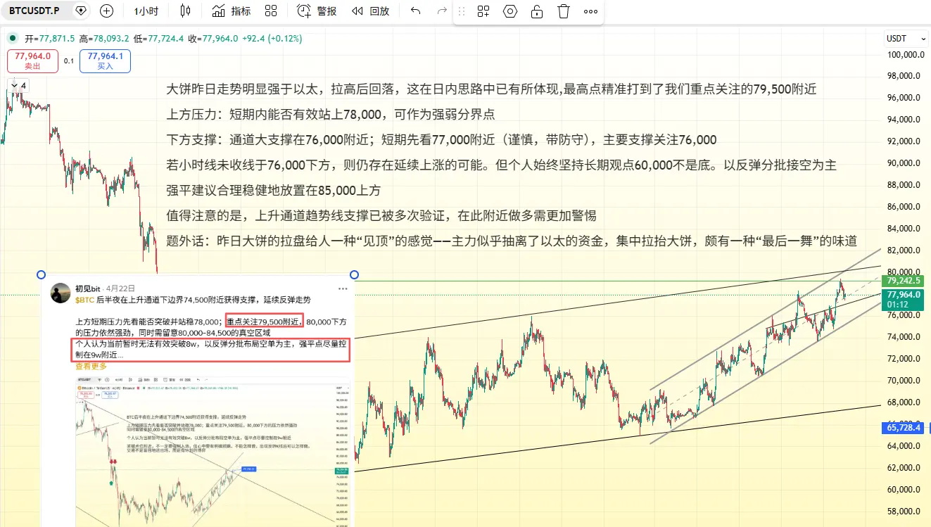Click the $BTC cashtag in the post
This screenshot has width=931, height=527.
(84, 300)
